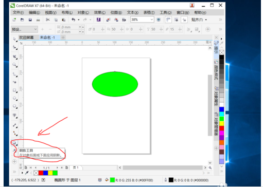The image size is (263, 187).
Task: Click the vertical scrollbar thumb
Action: (x=210, y=105)
